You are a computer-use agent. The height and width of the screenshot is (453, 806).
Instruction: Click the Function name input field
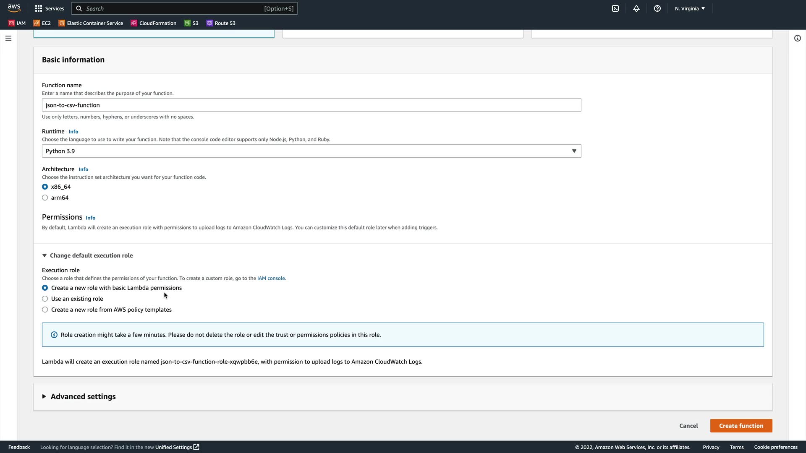[x=311, y=105]
